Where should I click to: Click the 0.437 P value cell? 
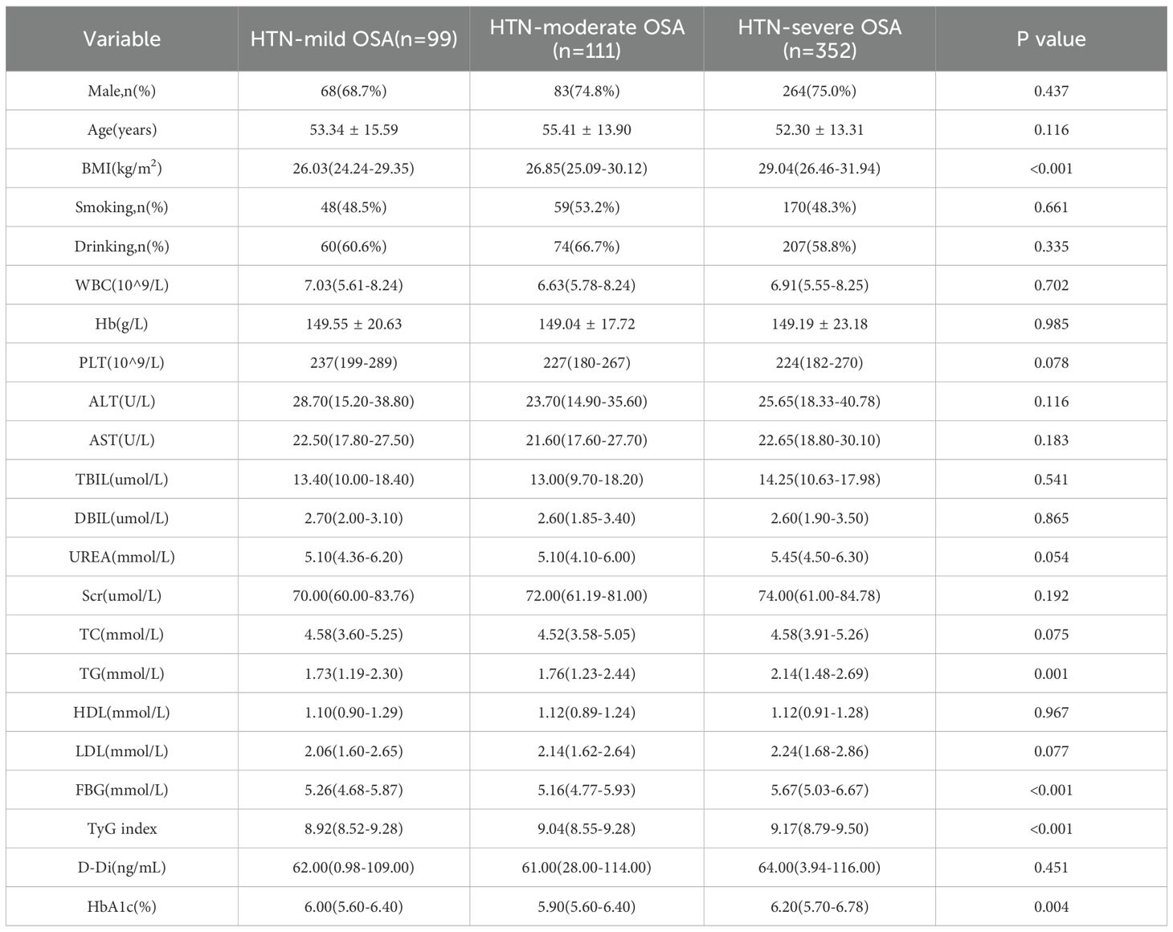[x=1051, y=91]
